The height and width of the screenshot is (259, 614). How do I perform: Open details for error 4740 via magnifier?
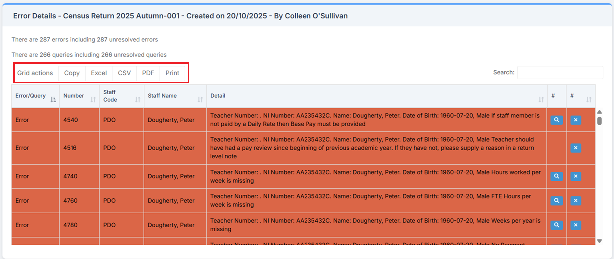tap(557, 176)
